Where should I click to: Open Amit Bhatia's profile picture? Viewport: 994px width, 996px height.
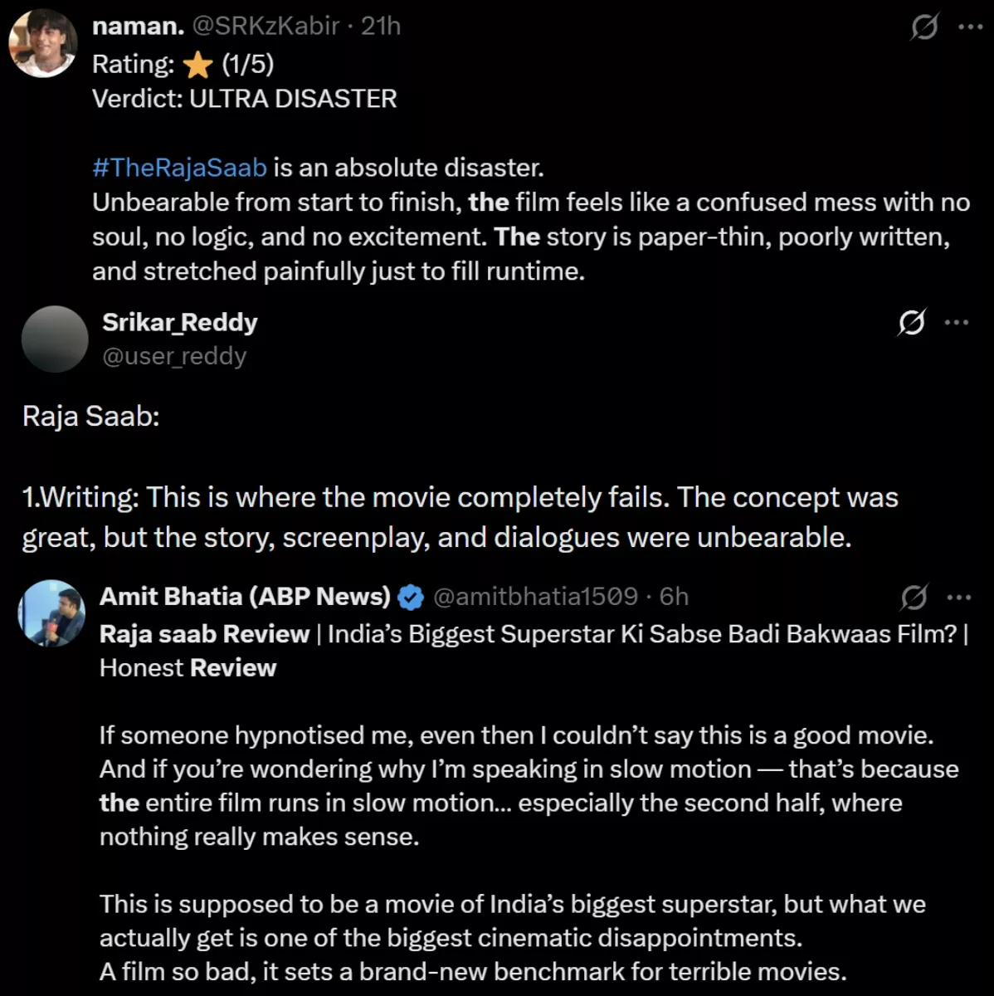tap(51, 613)
